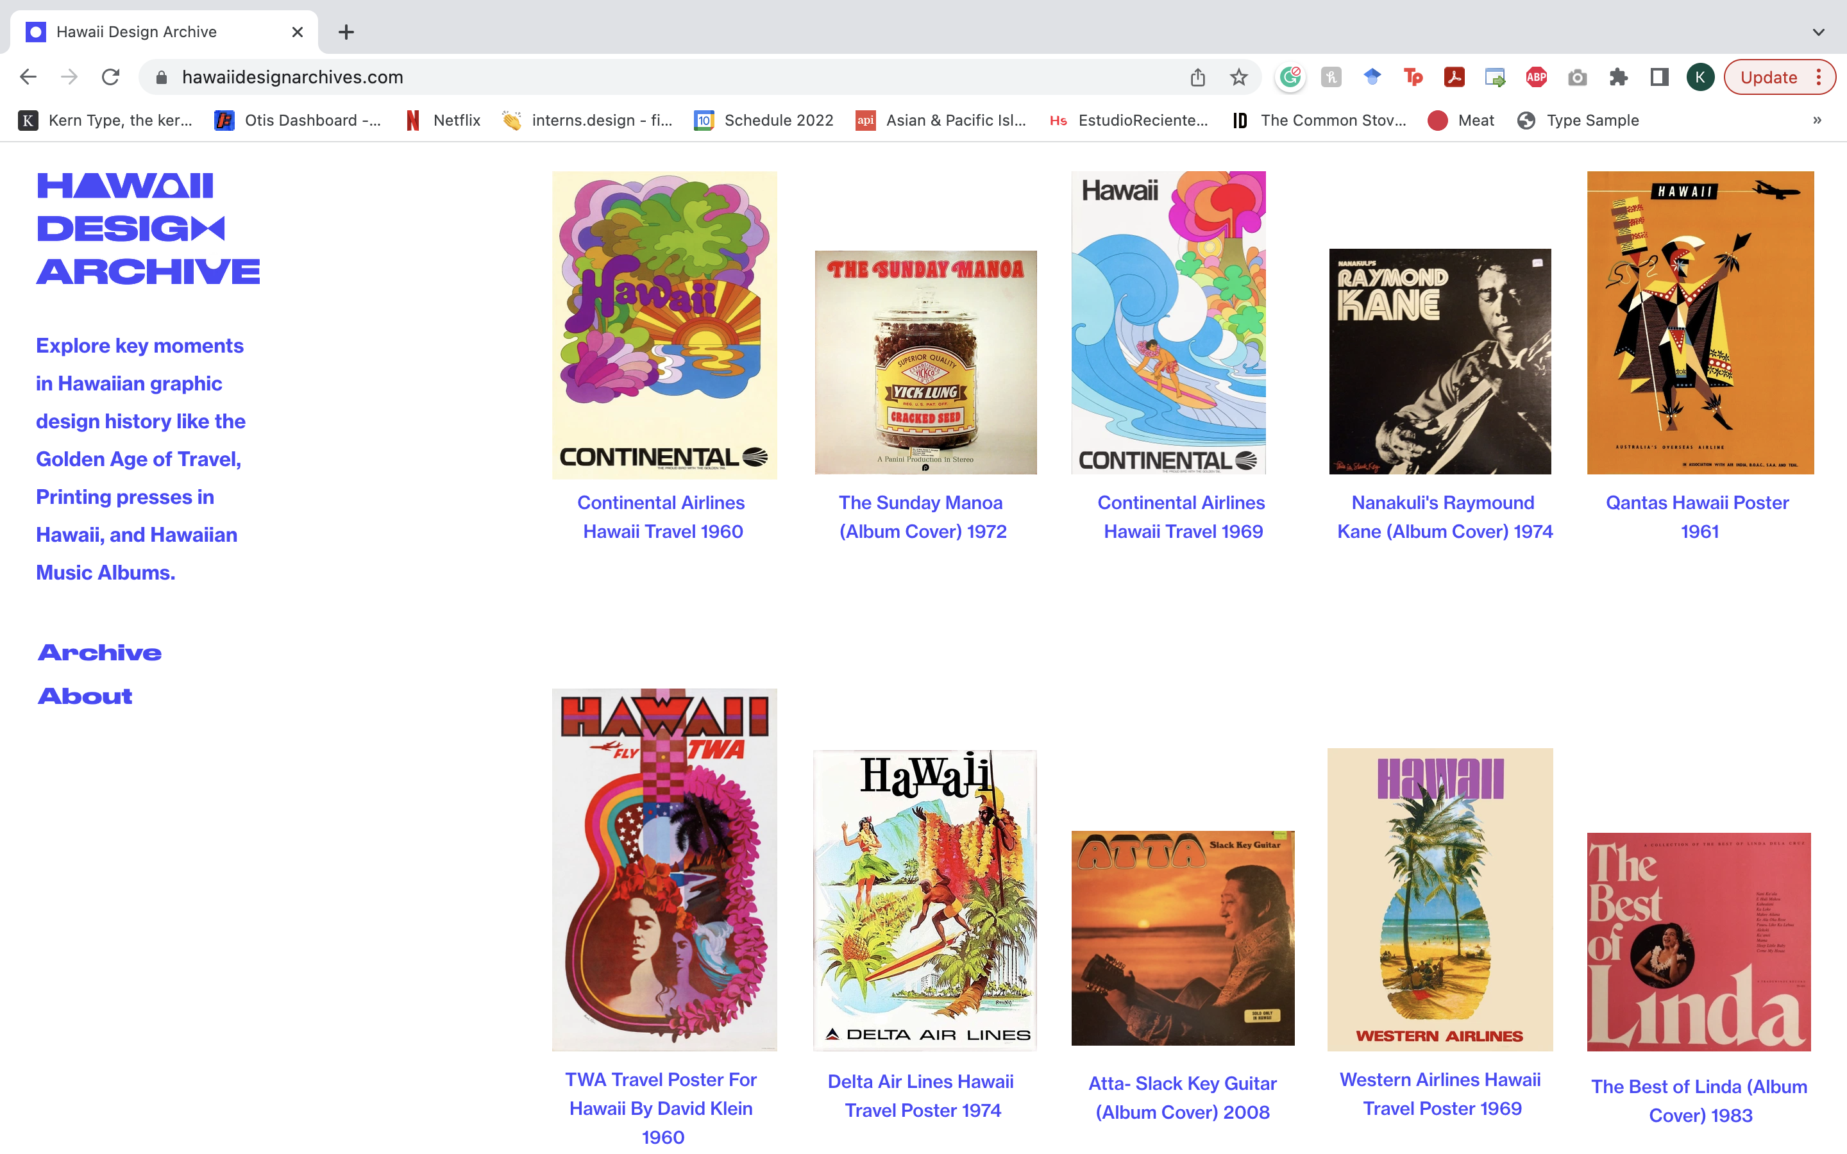Open the profile avatar labeled K

(1699, 77)
